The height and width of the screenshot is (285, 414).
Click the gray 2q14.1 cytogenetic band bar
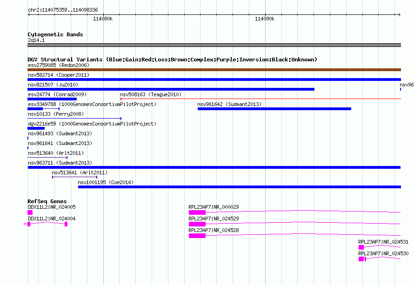(214, 45)
